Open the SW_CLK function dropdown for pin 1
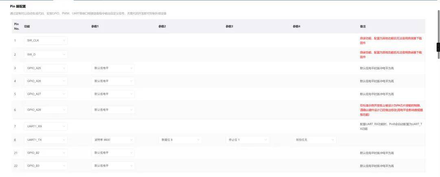This screenshot has width=440, height=177. point(46,40)
